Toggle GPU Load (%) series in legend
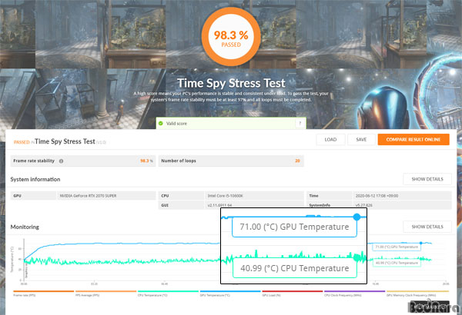The image size is (462, 315). pyautogui.click(x=293, y=293)
